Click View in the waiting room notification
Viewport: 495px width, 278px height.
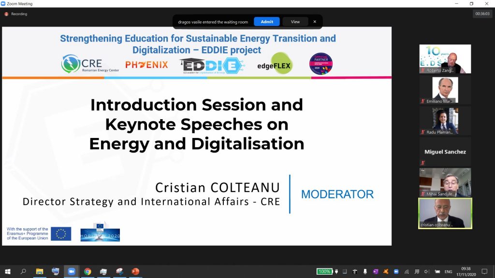(295, 22)
